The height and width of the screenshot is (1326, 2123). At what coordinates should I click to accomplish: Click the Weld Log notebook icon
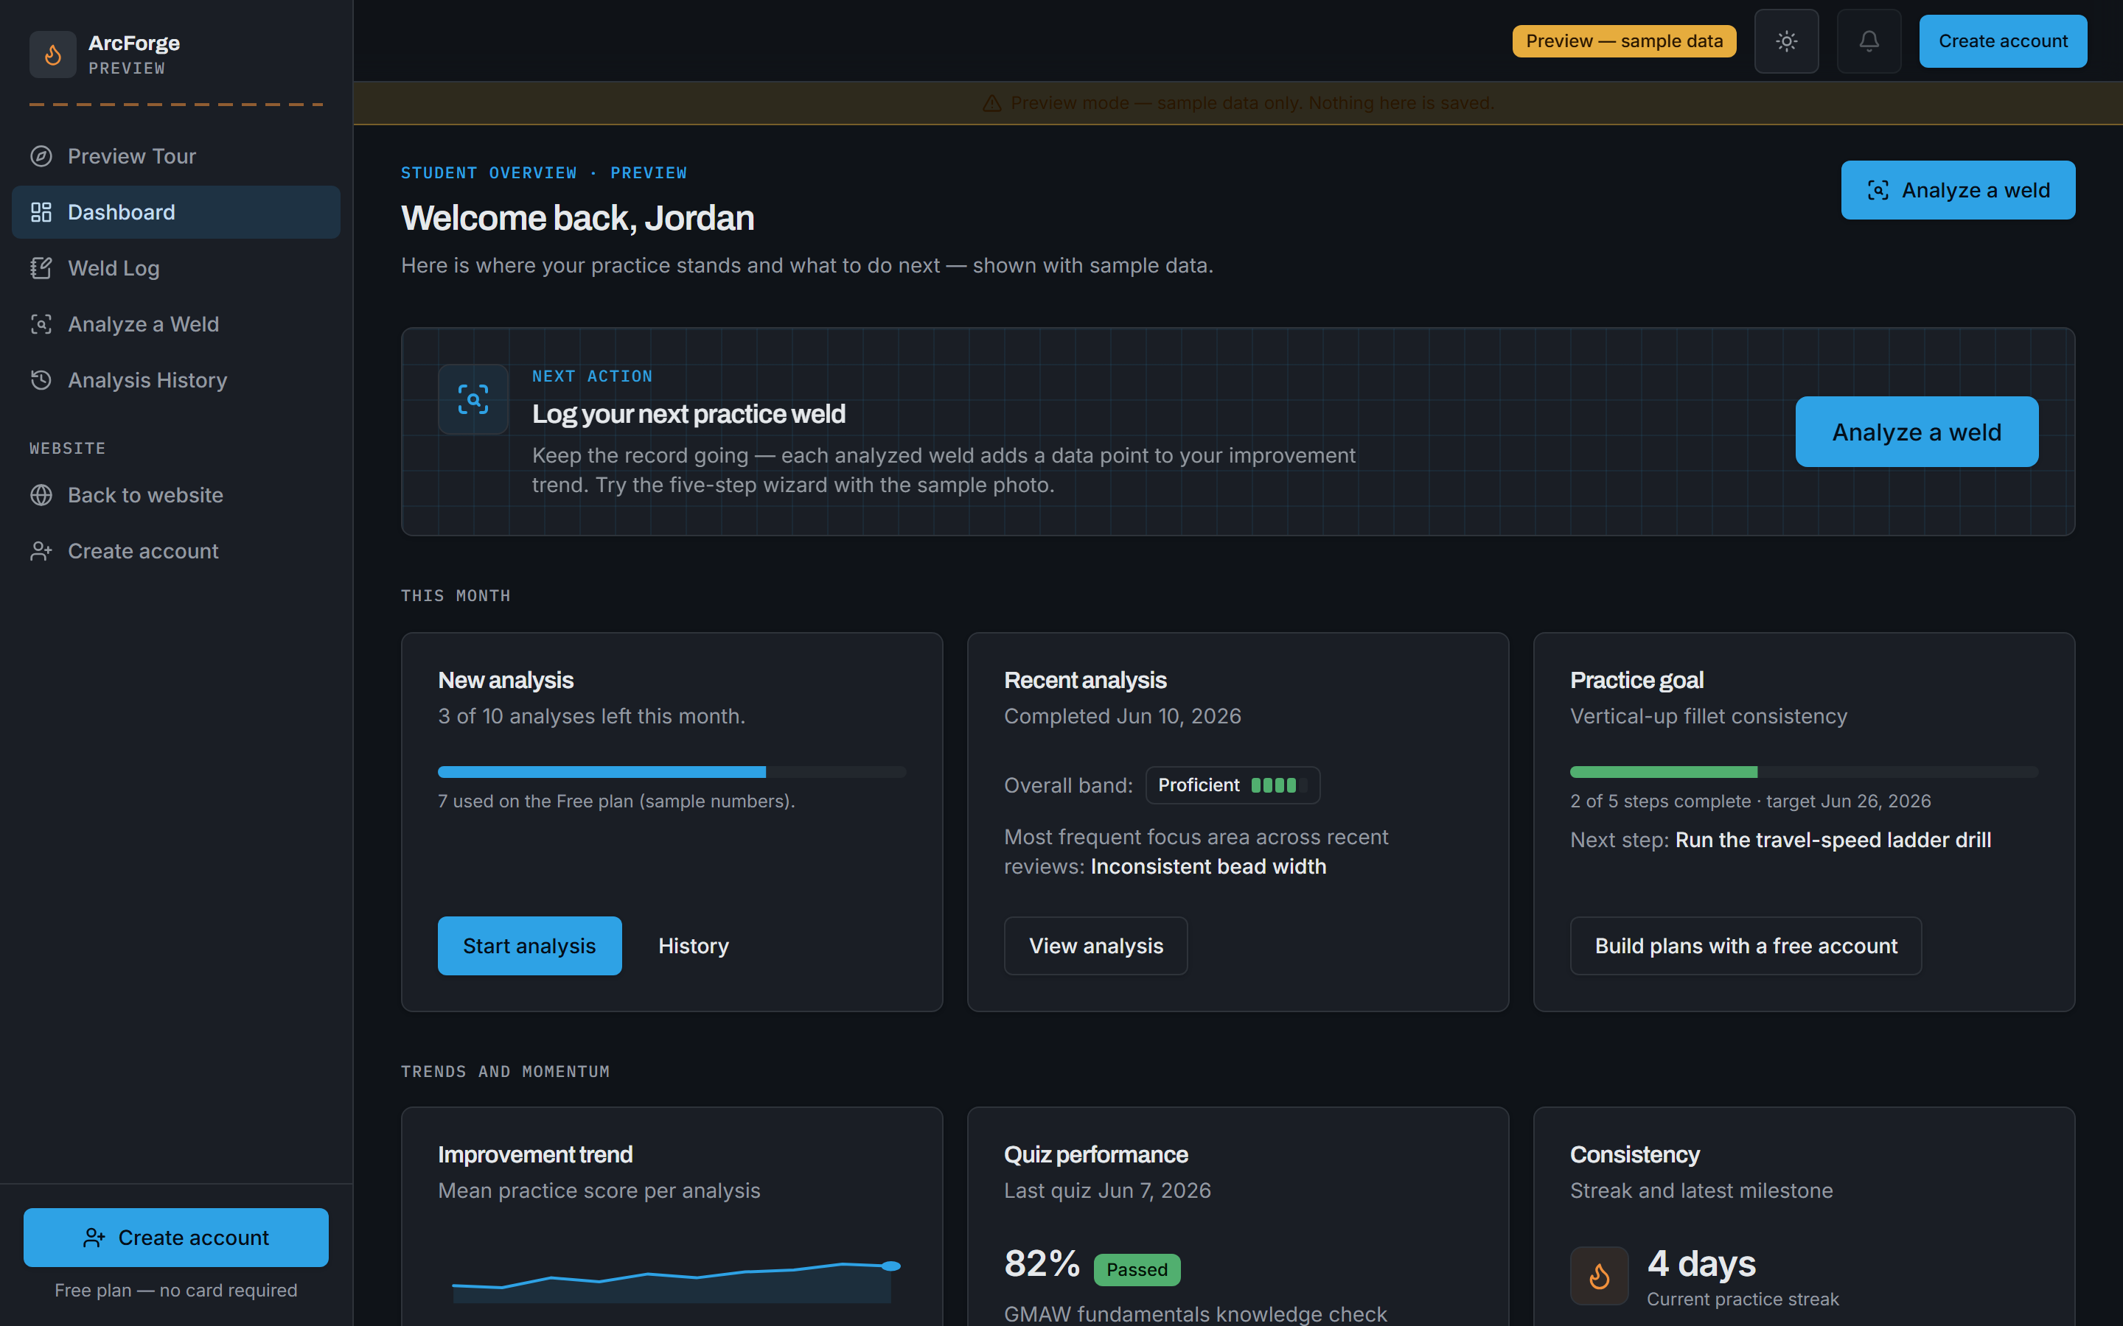41,268
